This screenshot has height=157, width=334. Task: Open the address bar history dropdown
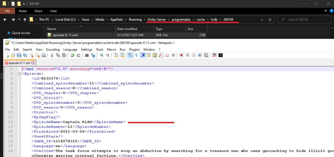point(262,20)
